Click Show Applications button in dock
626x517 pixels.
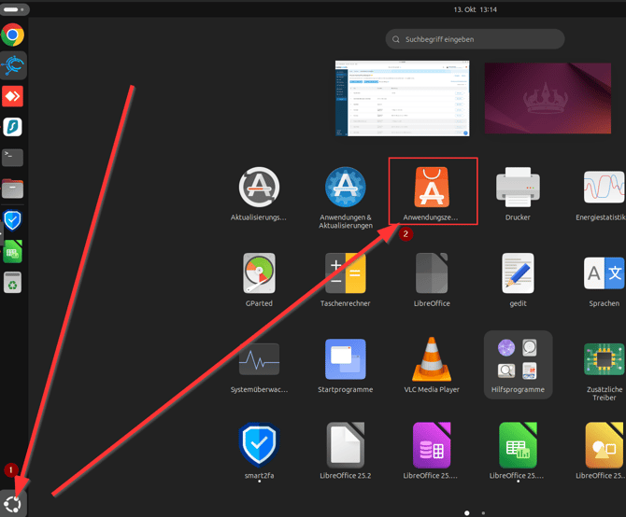point(13,501)
